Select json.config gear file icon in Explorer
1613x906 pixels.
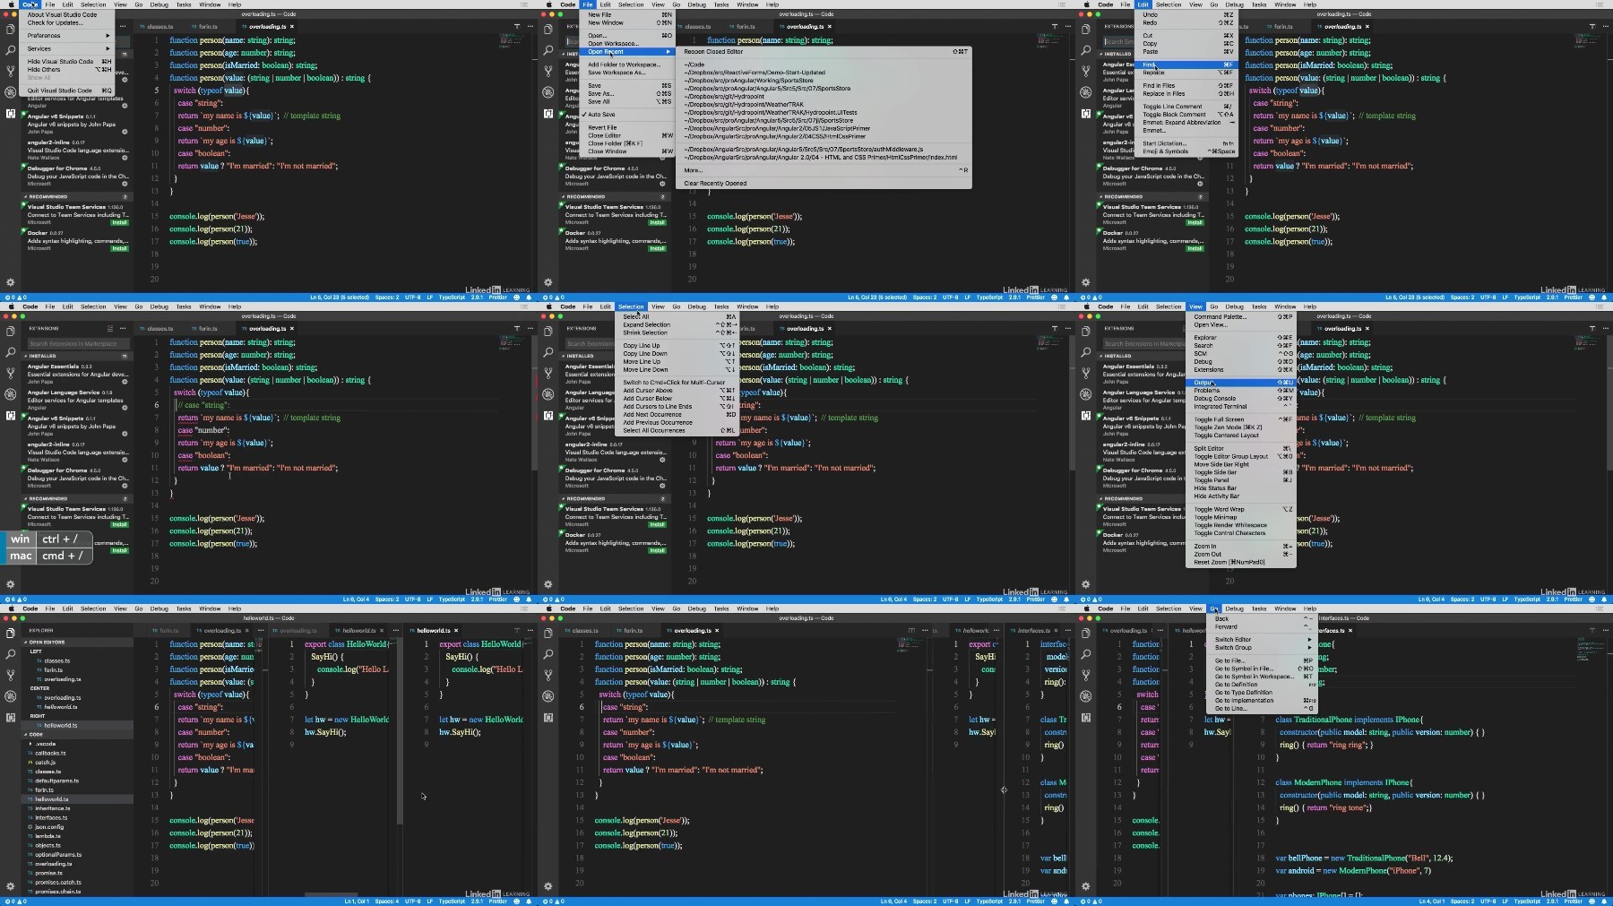31,826
